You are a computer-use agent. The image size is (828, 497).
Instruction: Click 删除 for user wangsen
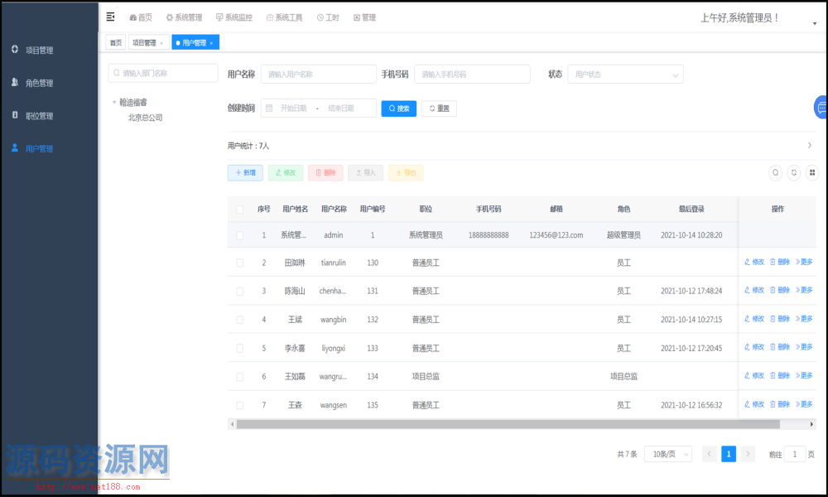[x=780, y=404]
